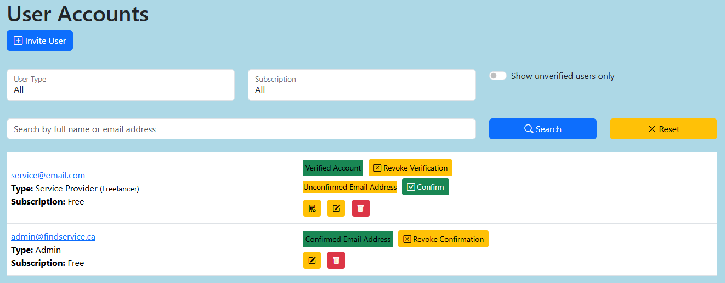The height and width of the screenshot is (283, 725).
Task: Click the red trash icon for admin@findservice.ca
Action: pos(336,261)
